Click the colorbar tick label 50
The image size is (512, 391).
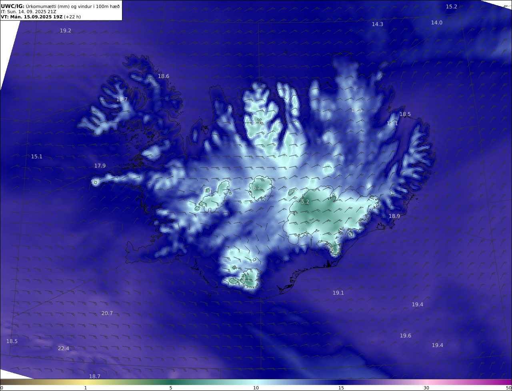tap(509, 388)
